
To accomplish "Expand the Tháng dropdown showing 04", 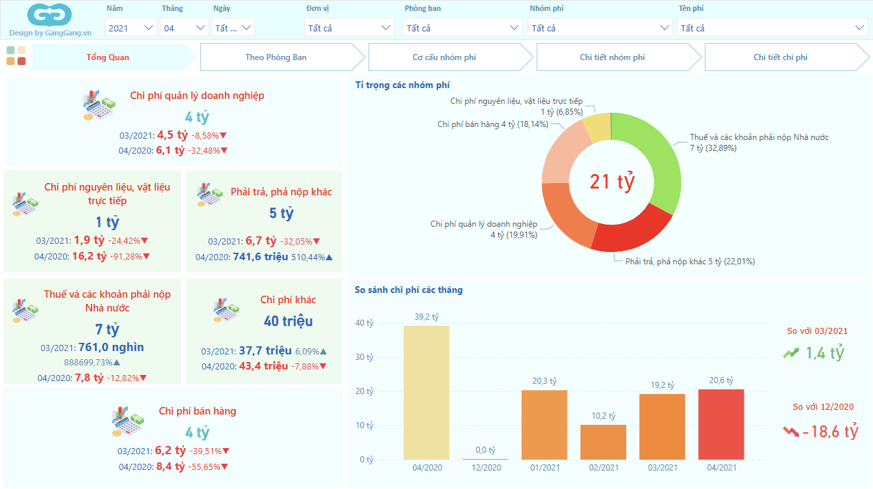I will pos(185,28).
